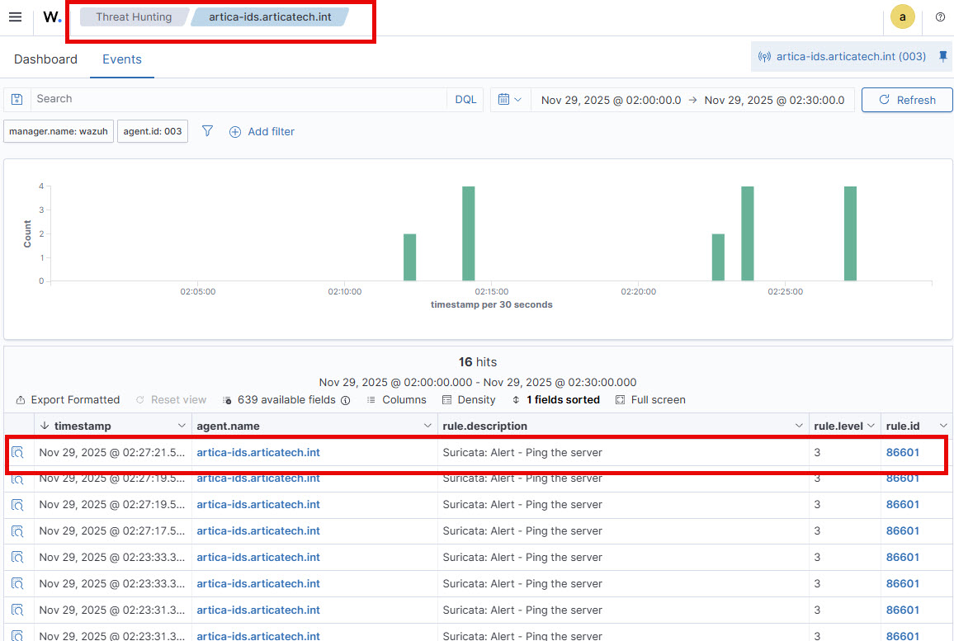
Task: Click the tallest histogram bar near 02:14
Action: 468,233
